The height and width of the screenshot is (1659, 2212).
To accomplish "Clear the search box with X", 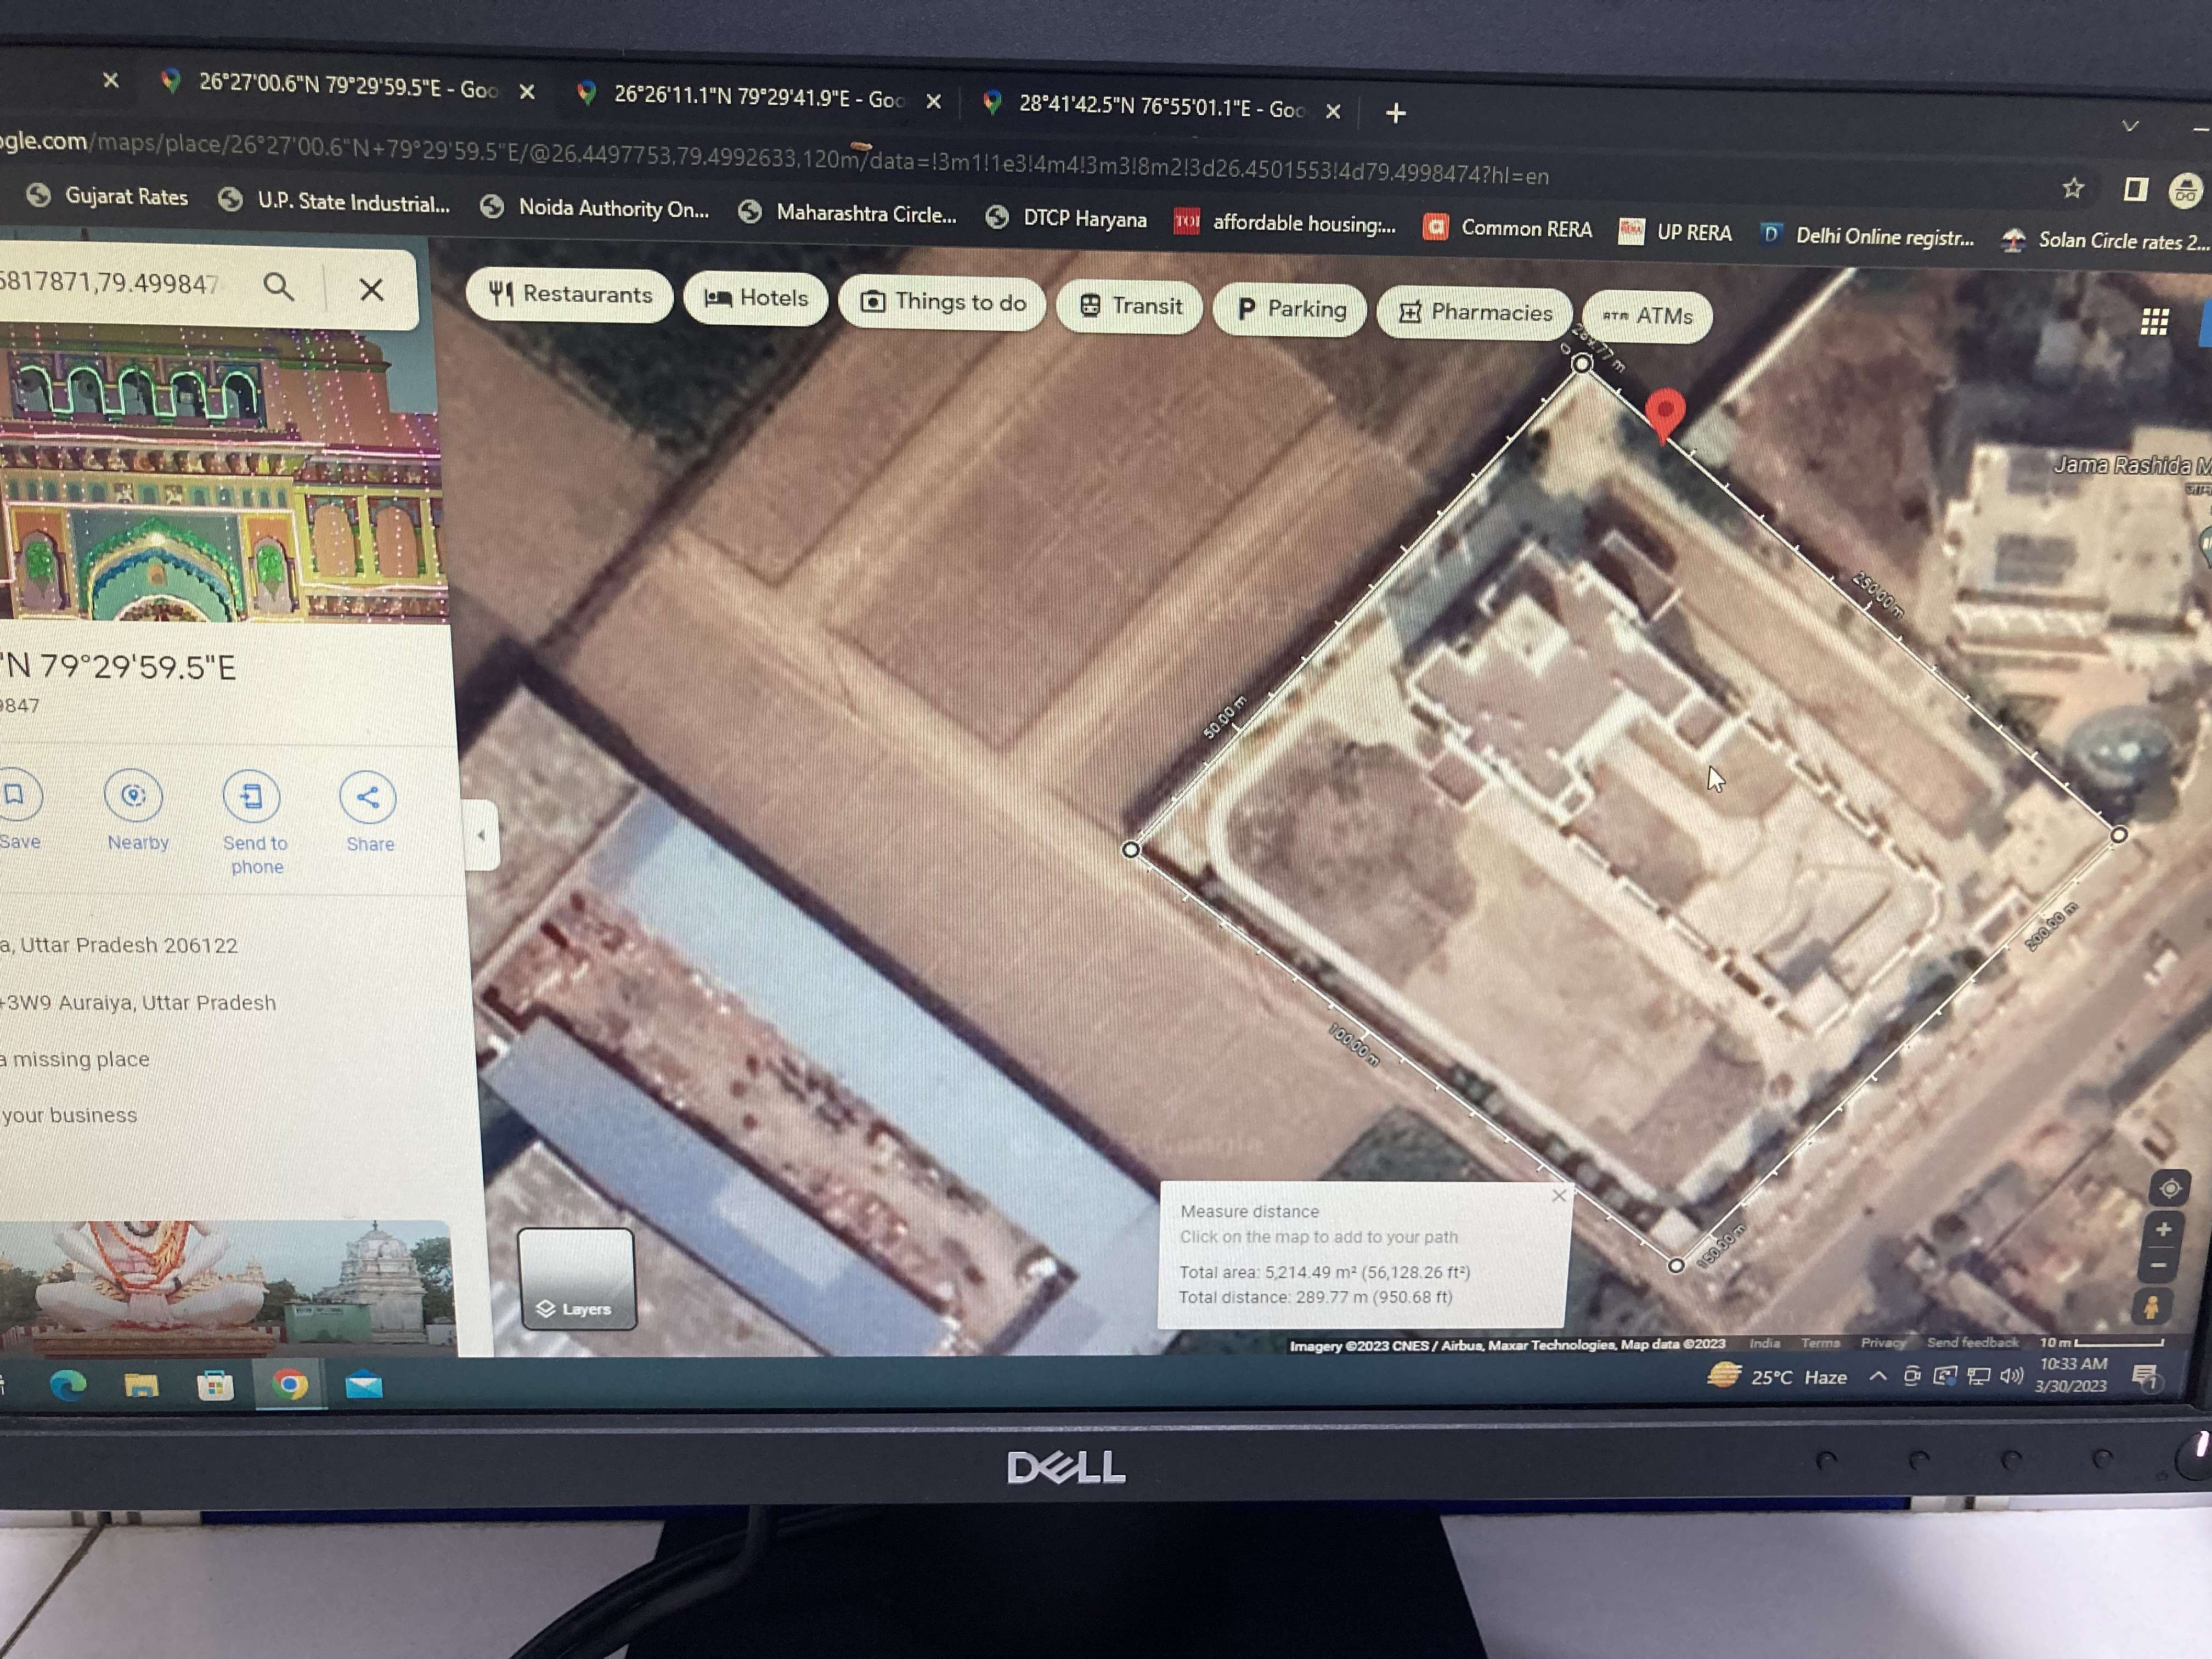I will pyautogui.click(x=371, y=290).
